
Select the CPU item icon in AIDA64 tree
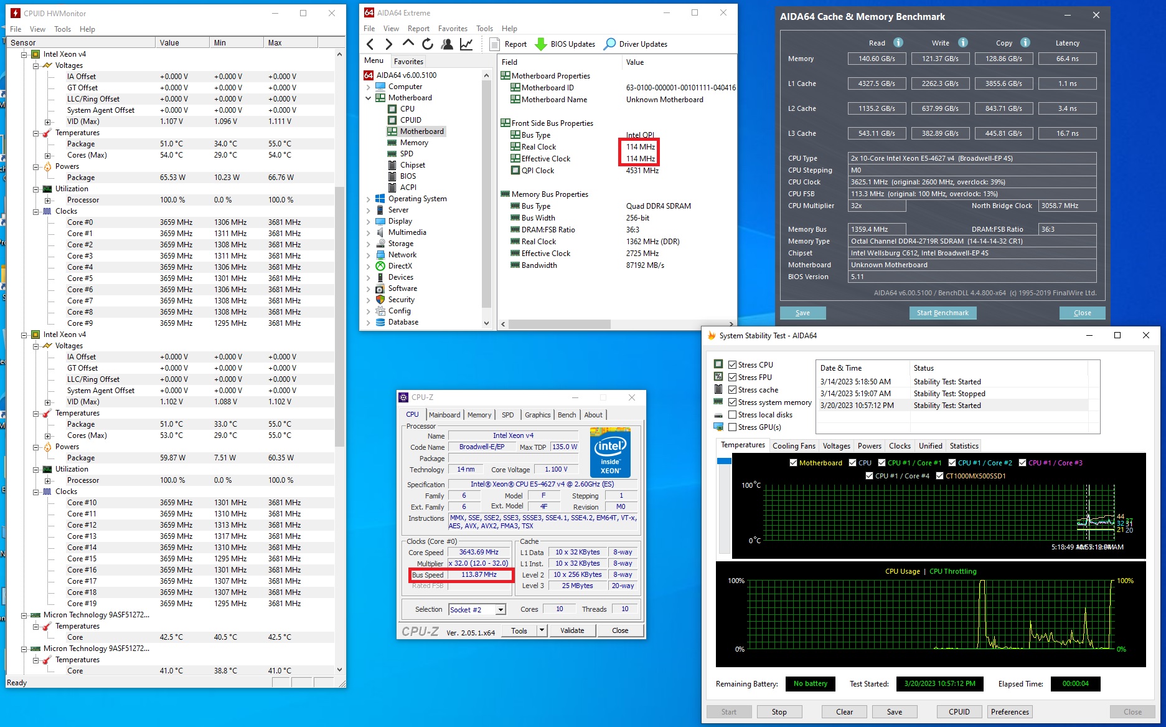(x=392, y=109)
